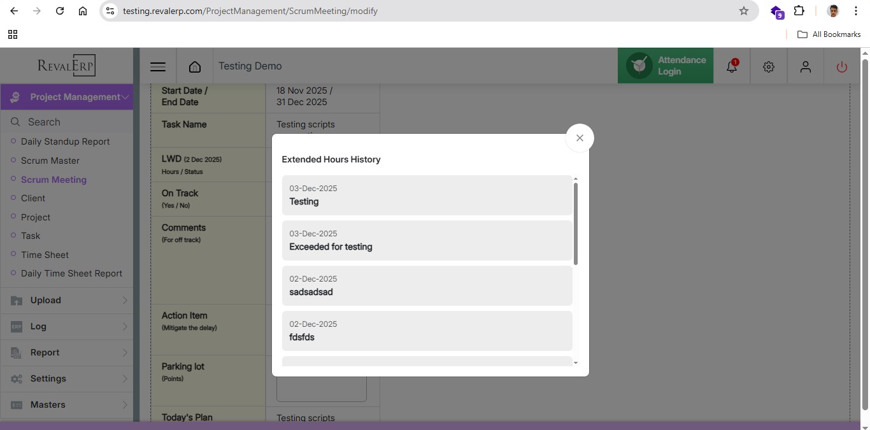Expand the Report menu
The image size is (870, 430).
[67, 352]
